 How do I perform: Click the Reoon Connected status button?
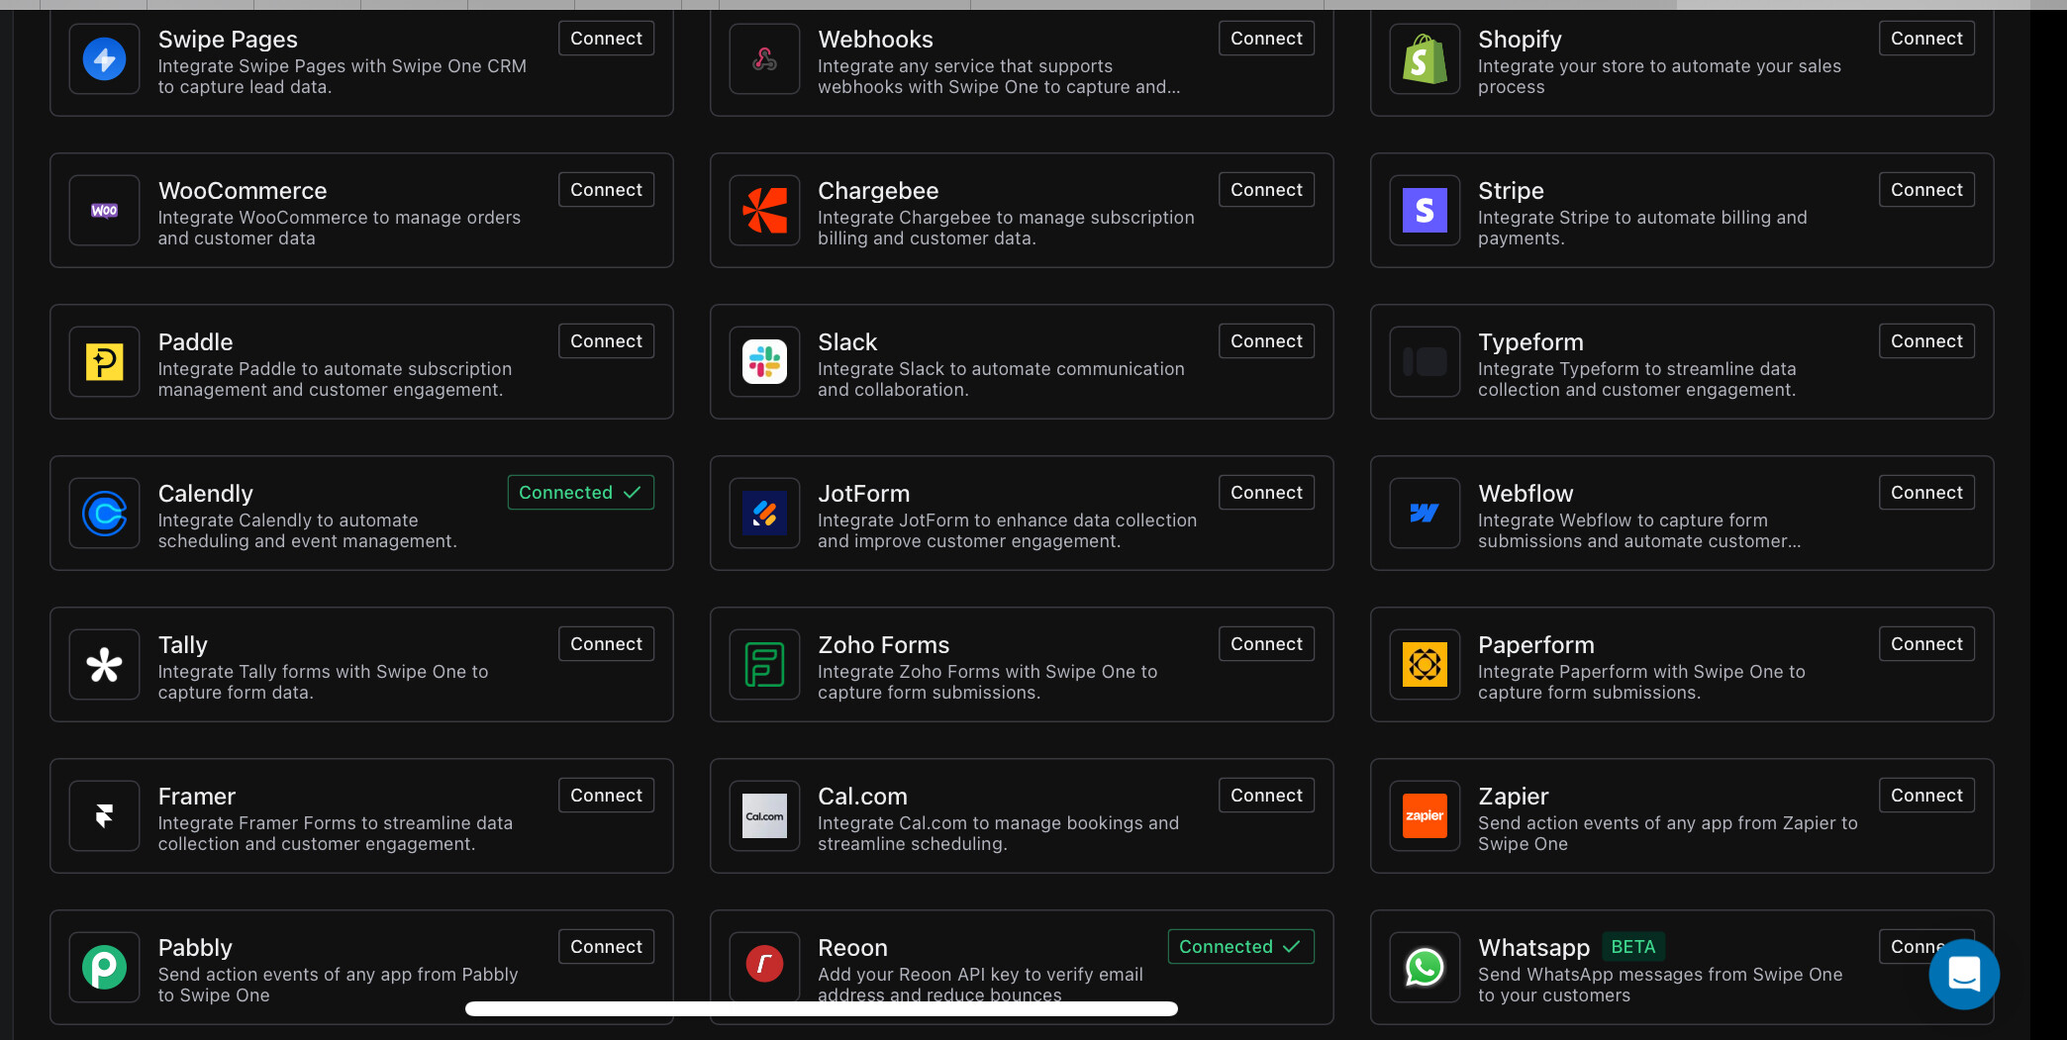coord(1240,947)
